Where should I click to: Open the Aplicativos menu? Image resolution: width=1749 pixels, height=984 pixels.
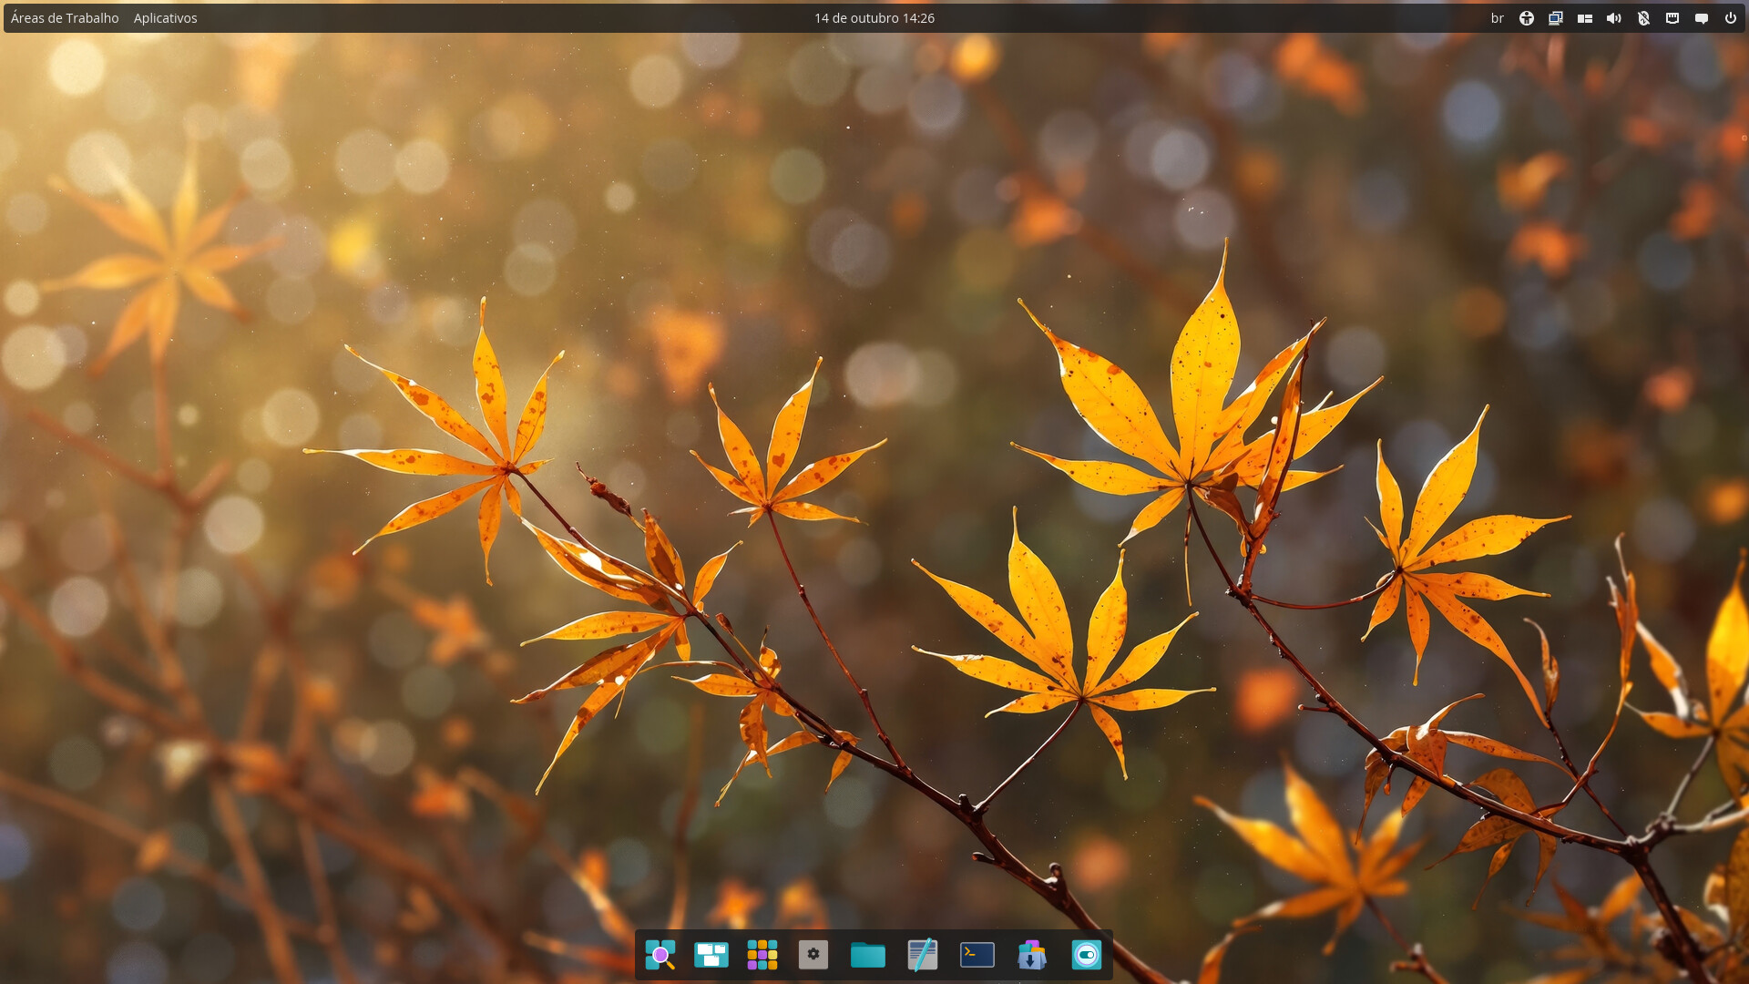[165, 18]
